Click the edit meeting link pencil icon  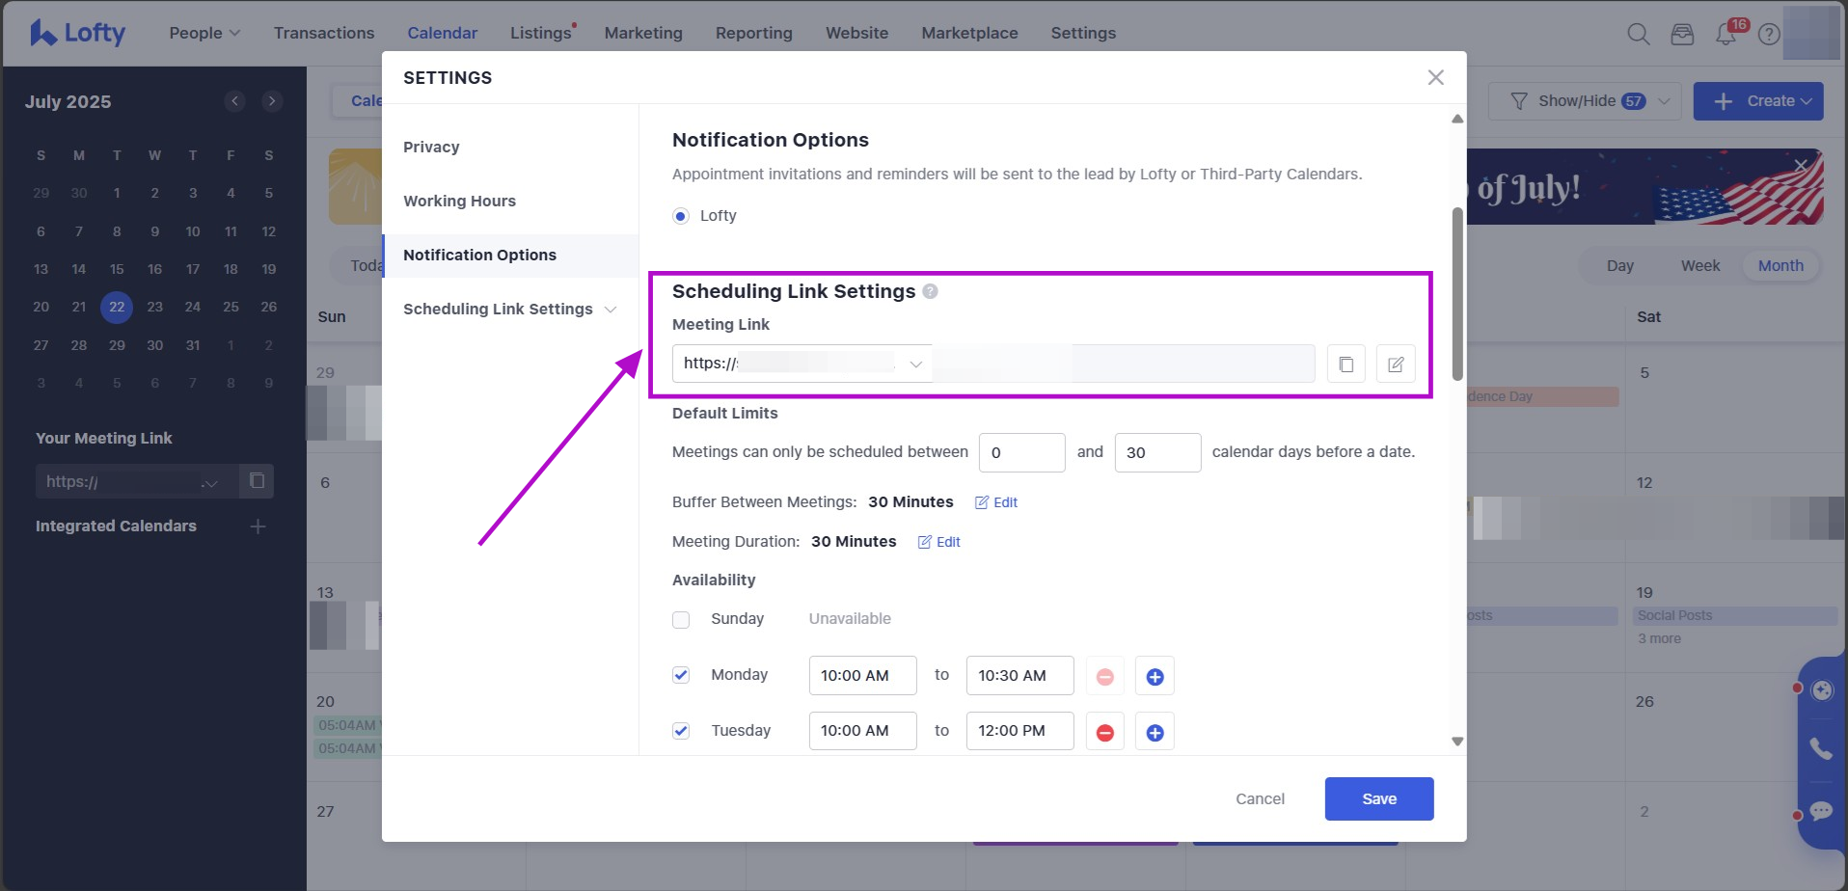[1395, 364]
